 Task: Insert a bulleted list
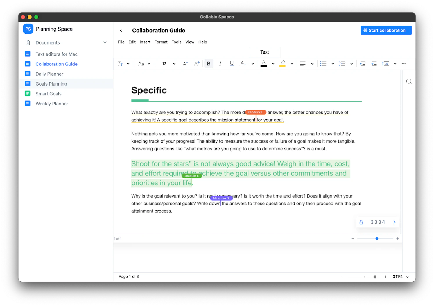pyautogui.click(x=323, y=64)
